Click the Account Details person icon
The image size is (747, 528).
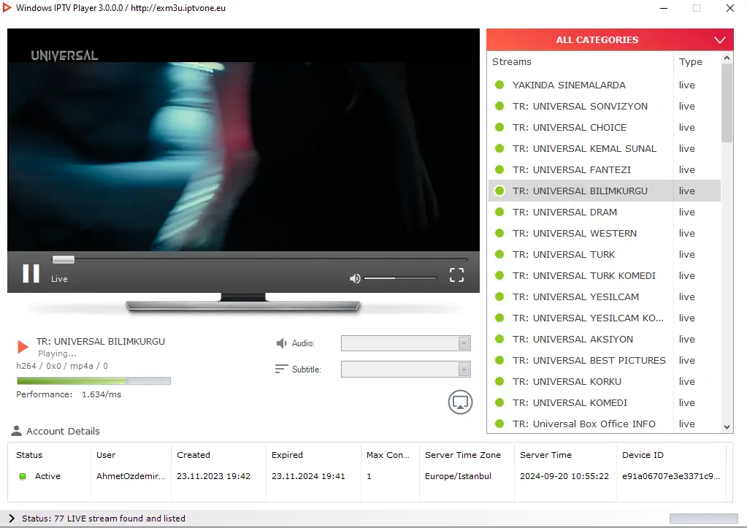click(16, 431)
